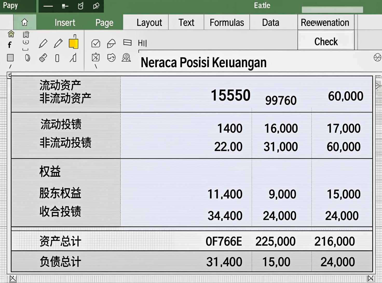Select the eraser tool icon
The image size is (382, 283).
[43, 57]
